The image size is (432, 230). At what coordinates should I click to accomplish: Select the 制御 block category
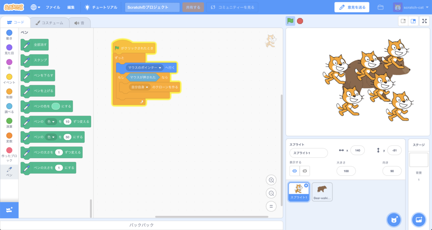click(9, 94)
